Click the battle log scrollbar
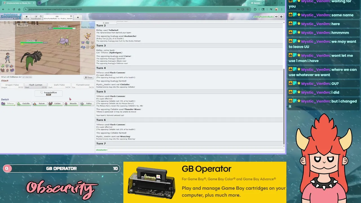This screenshot has height=203, width=361. click(x=284, y=106)
